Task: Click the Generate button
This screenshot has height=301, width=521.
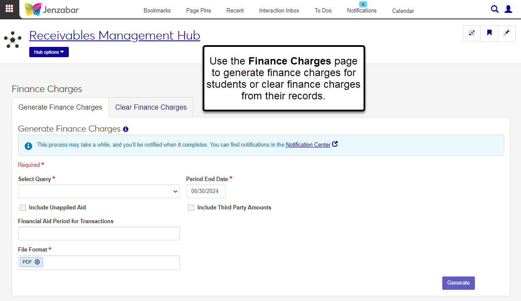Action: pos(459,283)
